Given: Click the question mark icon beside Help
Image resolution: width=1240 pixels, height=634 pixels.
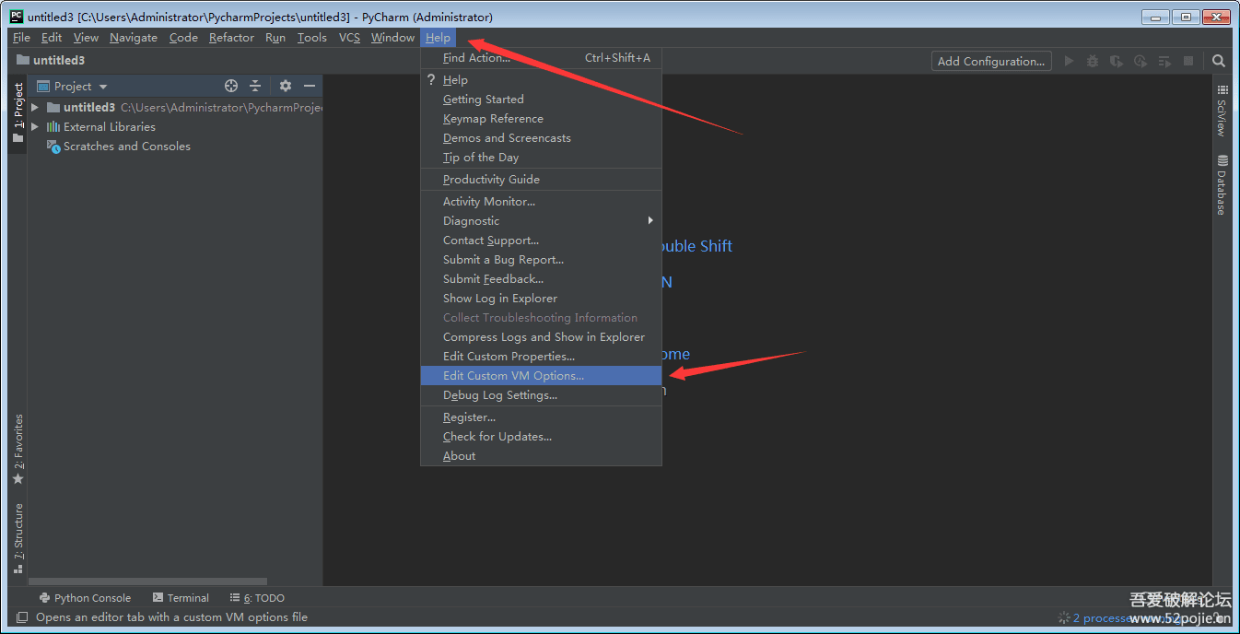Looking at the screenshot, I should click(x=430, y=80).
